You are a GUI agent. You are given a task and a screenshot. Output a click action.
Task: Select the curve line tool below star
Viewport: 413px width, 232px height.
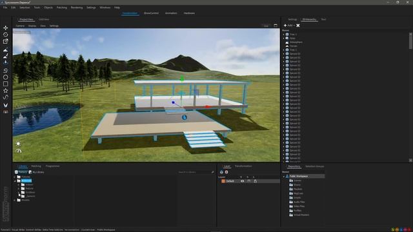(x=6, y=97)
